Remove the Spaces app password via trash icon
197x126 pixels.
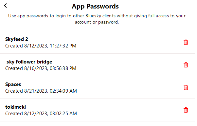click(x=186, y=87)
